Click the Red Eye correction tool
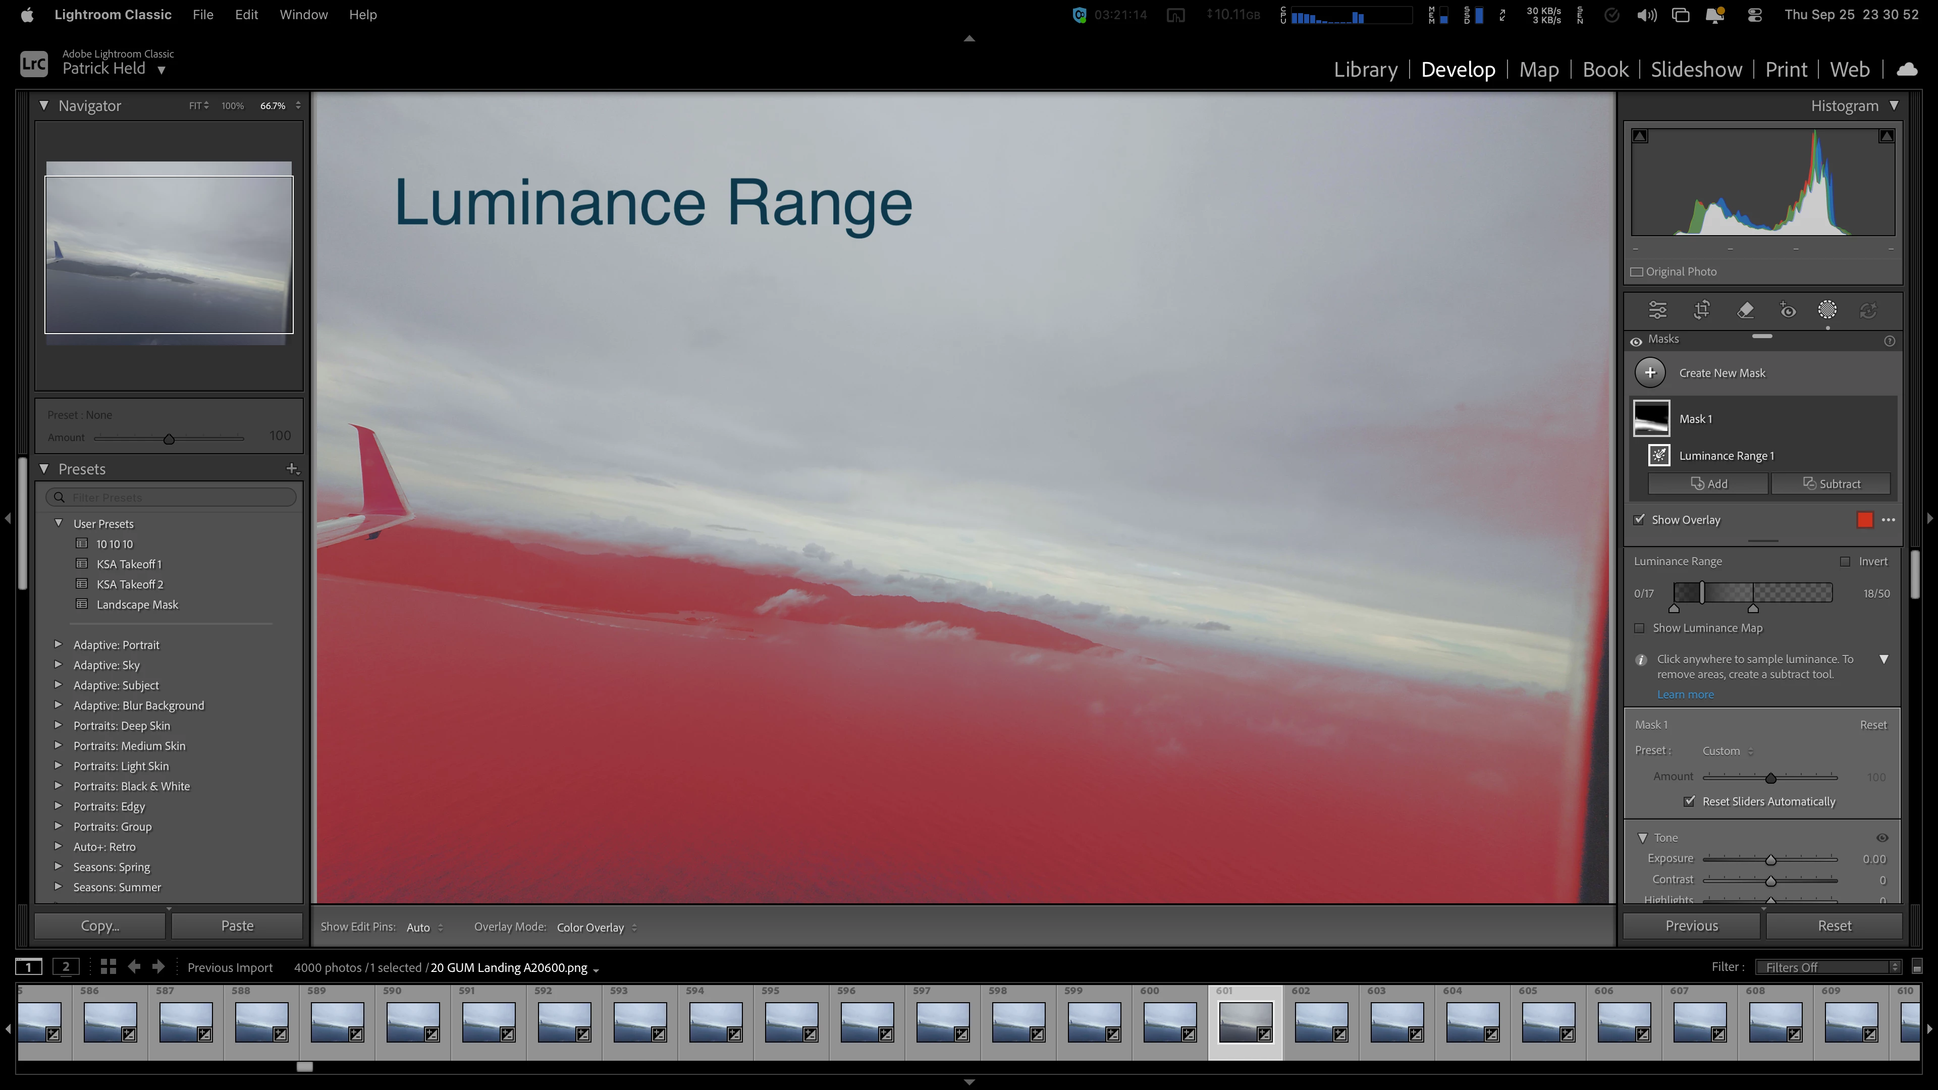The height and width of the screenshot is (1090, 1938). 1788,310
